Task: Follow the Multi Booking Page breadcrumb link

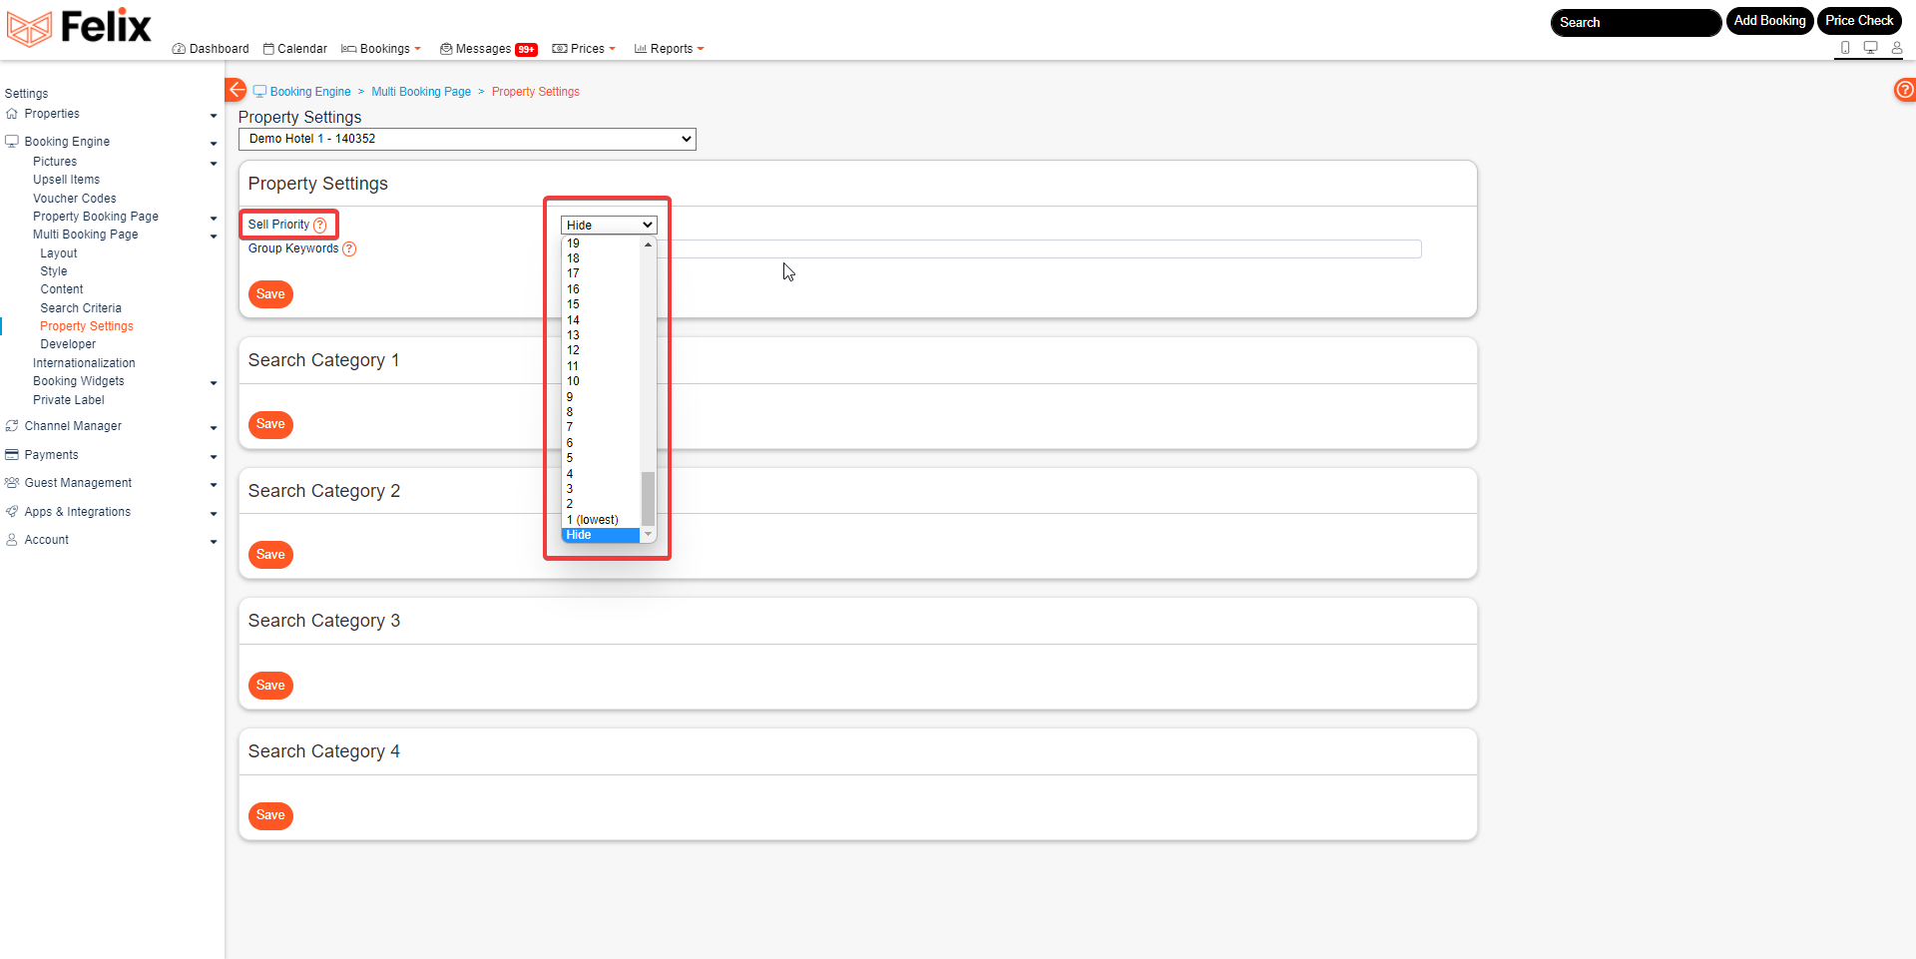Action: click(x=421, y=92)
